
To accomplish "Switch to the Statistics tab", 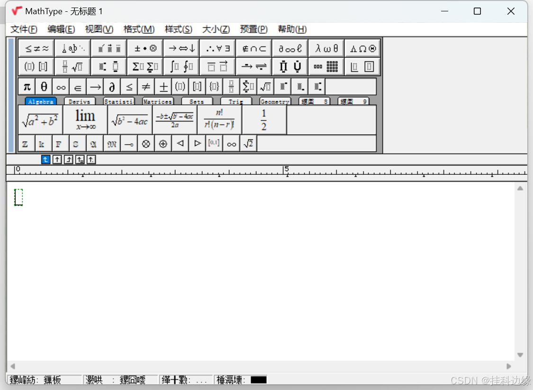I will pyautogui.click(x=119, y=101).
